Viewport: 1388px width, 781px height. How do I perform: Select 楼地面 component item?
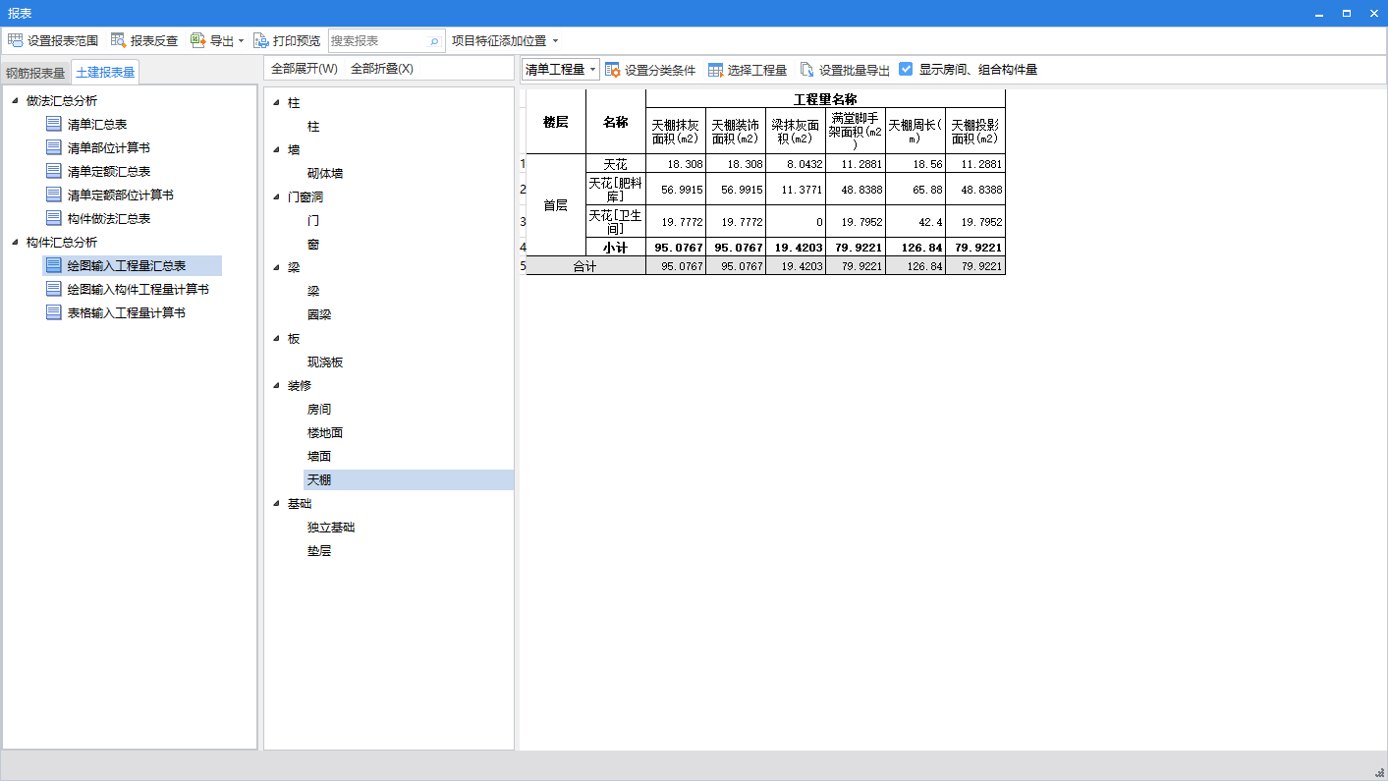tap(325, 432)
